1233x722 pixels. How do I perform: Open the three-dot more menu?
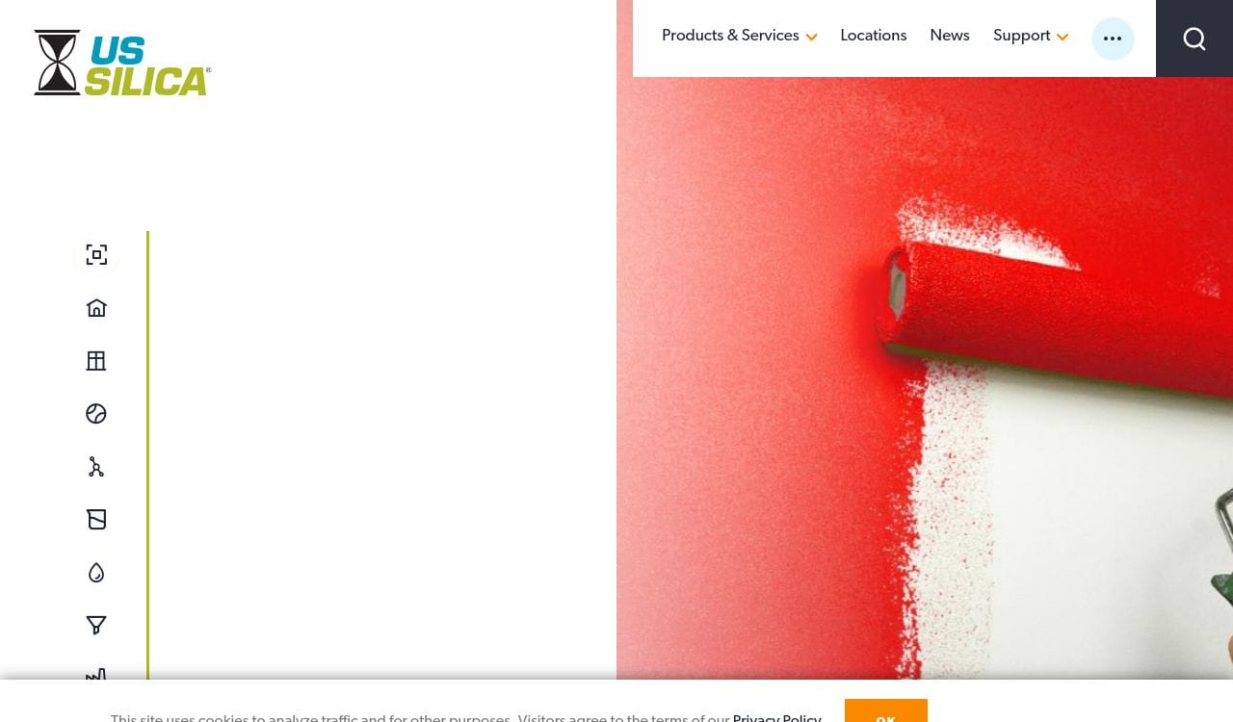click(1113, 39)
